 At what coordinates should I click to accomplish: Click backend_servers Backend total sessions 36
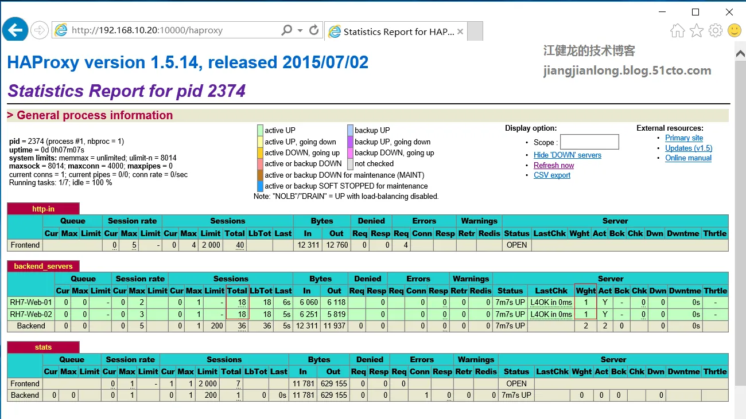tap(242, 326)
